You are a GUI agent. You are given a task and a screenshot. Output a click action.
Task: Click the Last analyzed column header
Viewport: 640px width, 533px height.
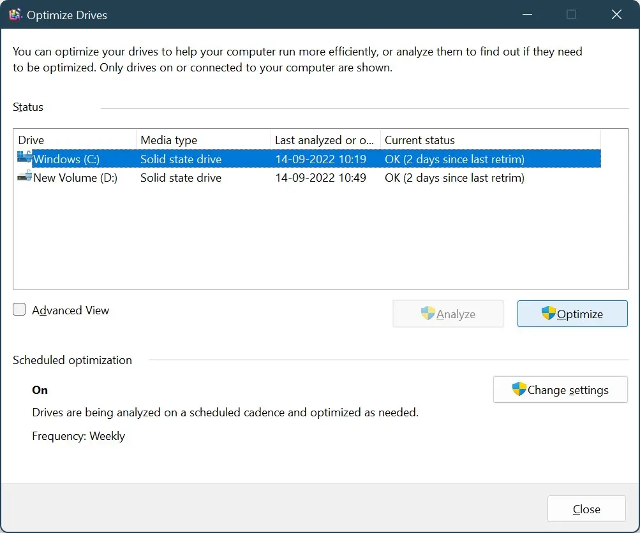pos(325,140)
